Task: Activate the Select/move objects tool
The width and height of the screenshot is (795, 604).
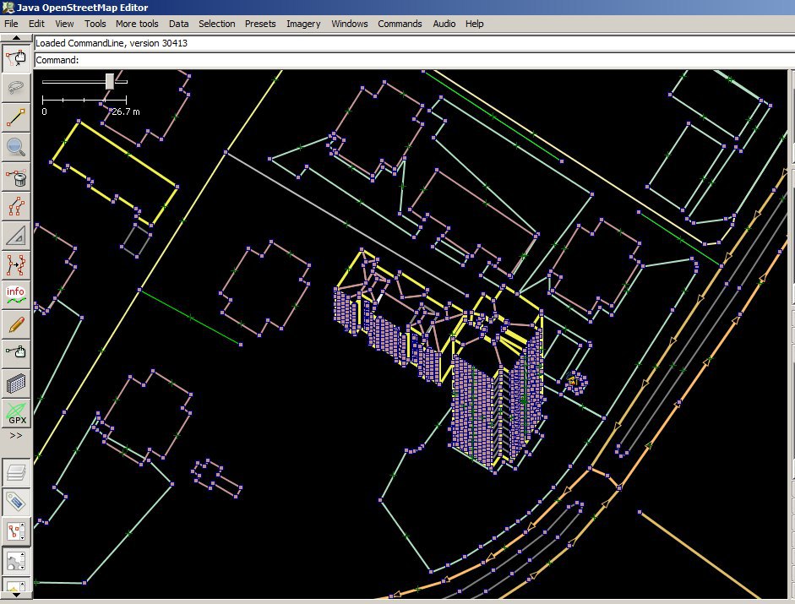Action: tap(16, 59)
